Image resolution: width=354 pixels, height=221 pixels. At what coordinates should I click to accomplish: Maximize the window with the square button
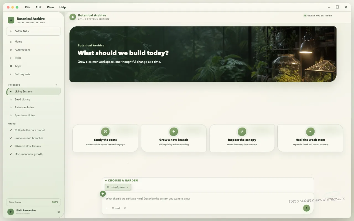[x=337, y=7]
